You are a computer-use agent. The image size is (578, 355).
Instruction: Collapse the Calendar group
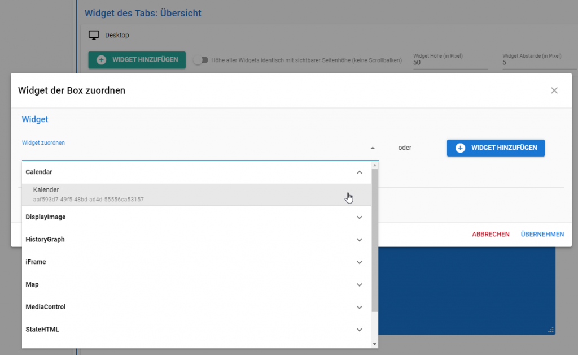[360, 172]
